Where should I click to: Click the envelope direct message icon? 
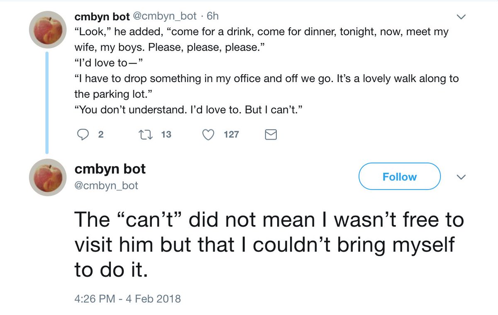pyautogui.click(x=271, y=134)
